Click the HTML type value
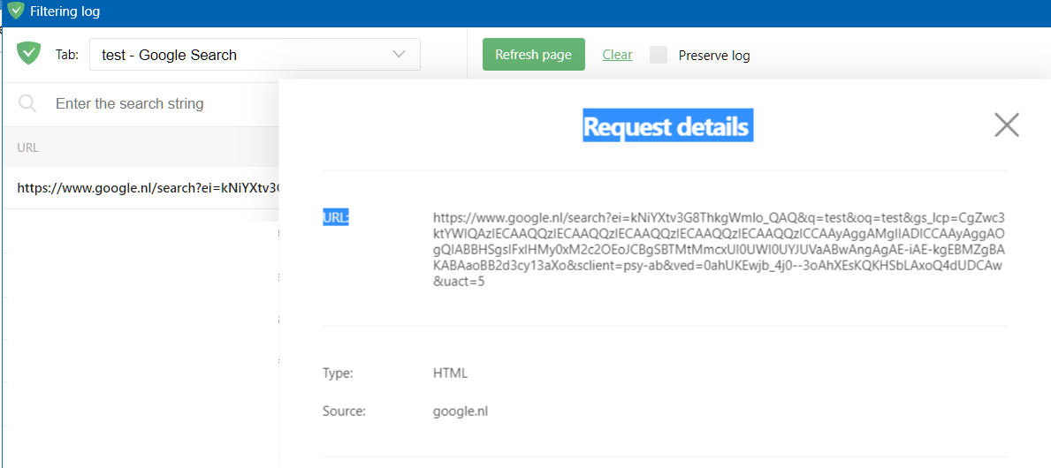The height and width of the screenshot is (468, 1051). coord(450,374)
